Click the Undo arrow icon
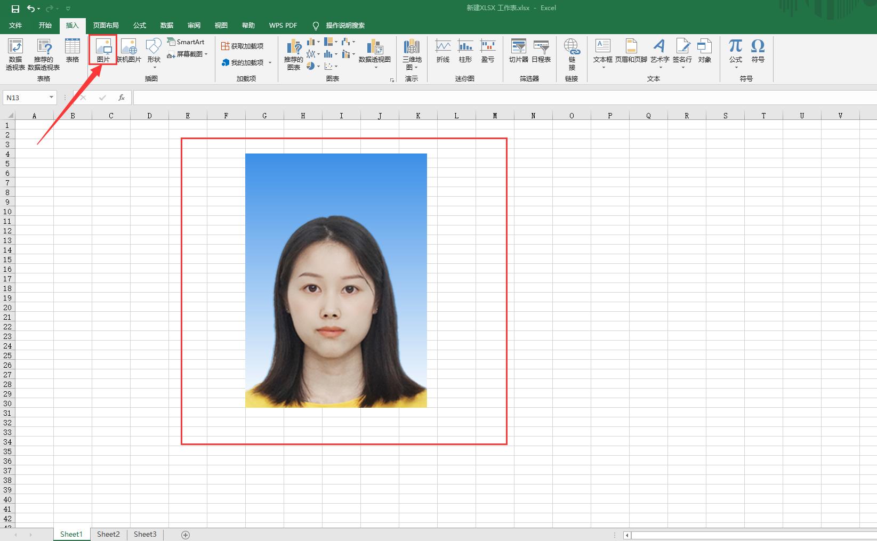This screenshot has width=877, height=541. click(x=31, y=9)
